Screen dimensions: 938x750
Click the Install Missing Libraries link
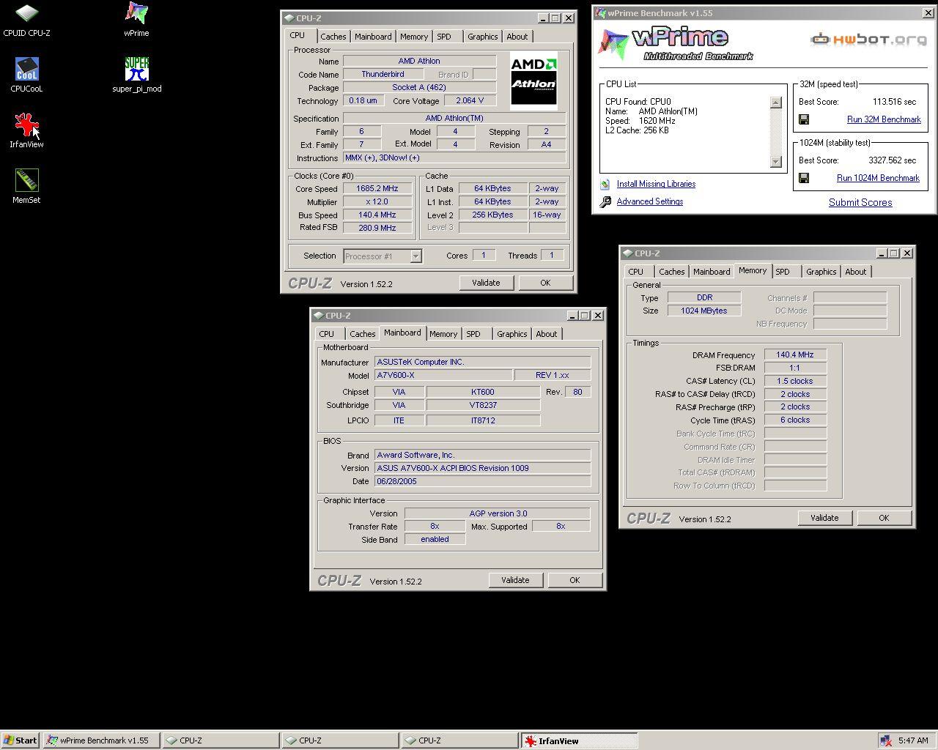656,185
